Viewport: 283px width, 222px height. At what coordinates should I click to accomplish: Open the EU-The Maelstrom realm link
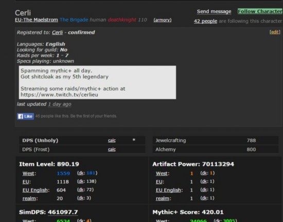[x=37, y=20]
